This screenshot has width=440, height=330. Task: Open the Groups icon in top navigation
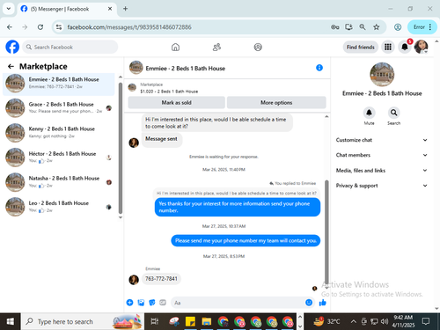click(258, 47)
